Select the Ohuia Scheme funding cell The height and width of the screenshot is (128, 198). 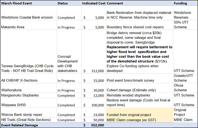tap(185, 88)
